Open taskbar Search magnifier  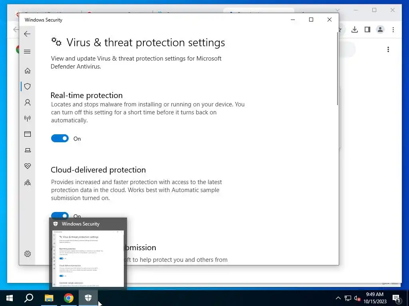click(x=29, y=298)
